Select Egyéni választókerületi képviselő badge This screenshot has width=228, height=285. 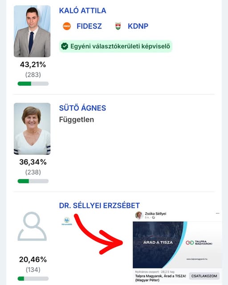[116, 46]
